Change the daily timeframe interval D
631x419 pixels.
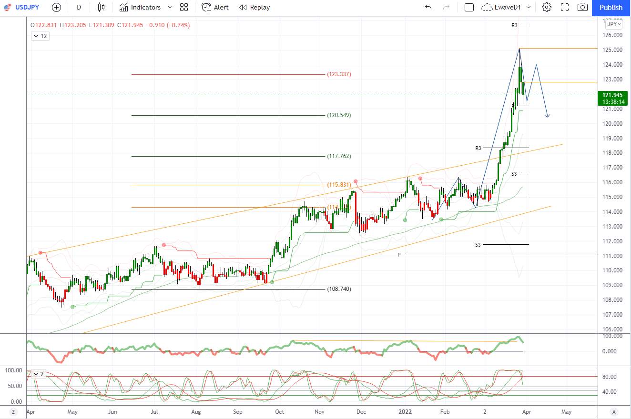point(79,7)
